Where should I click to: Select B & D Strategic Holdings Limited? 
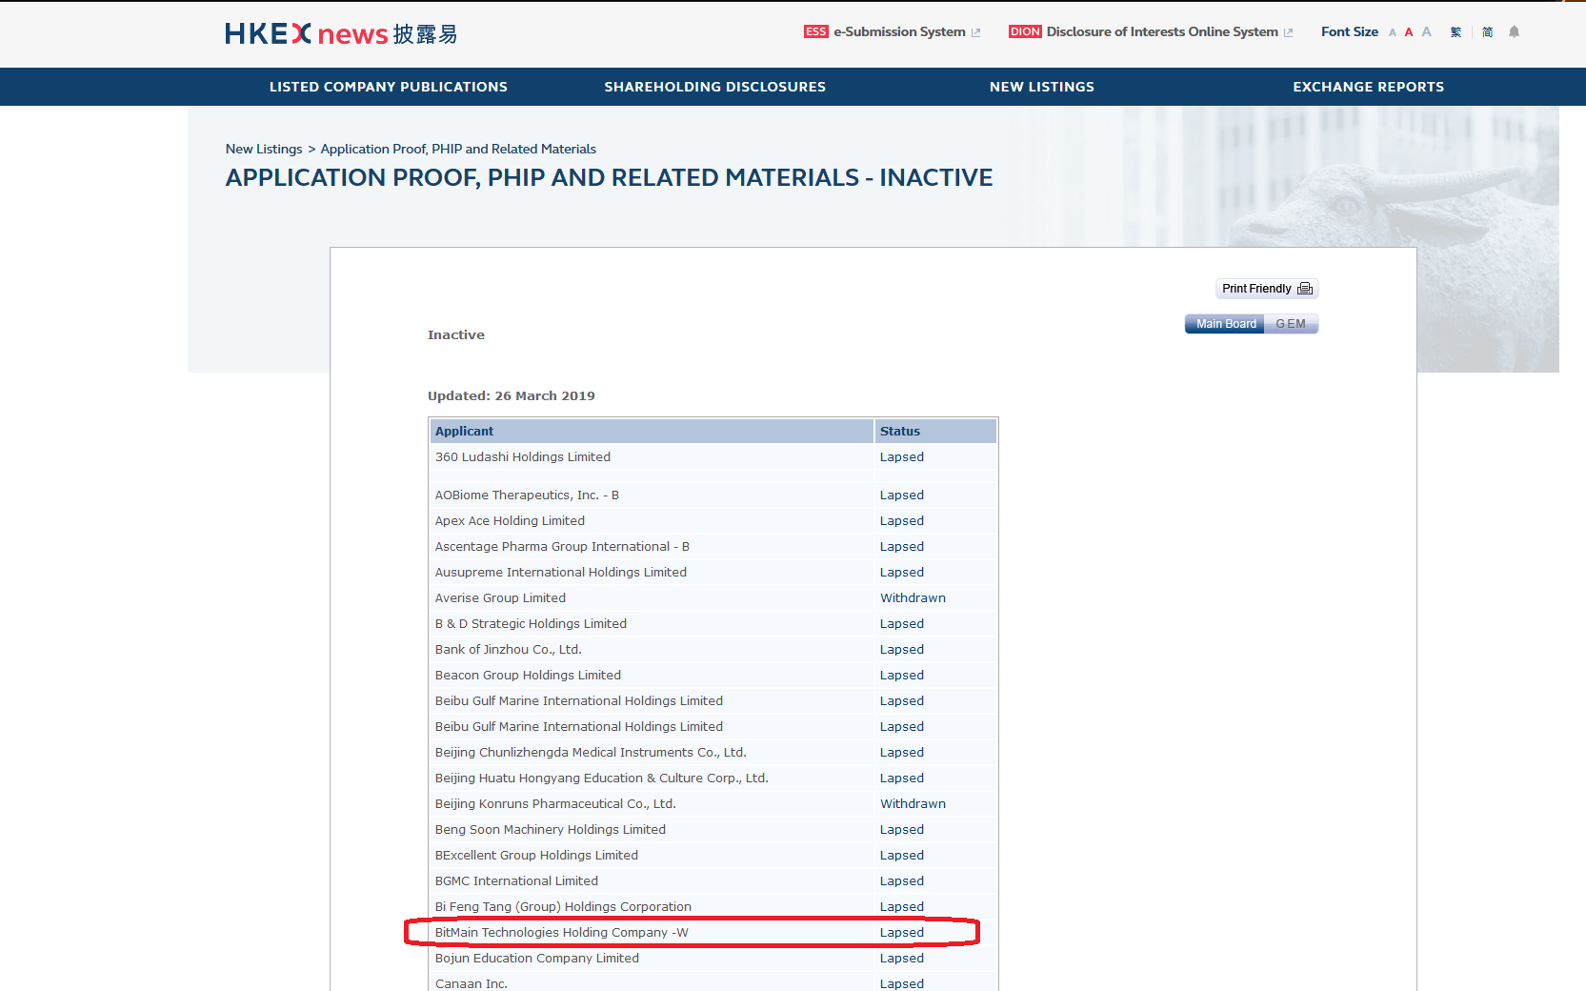pos(531,624)
